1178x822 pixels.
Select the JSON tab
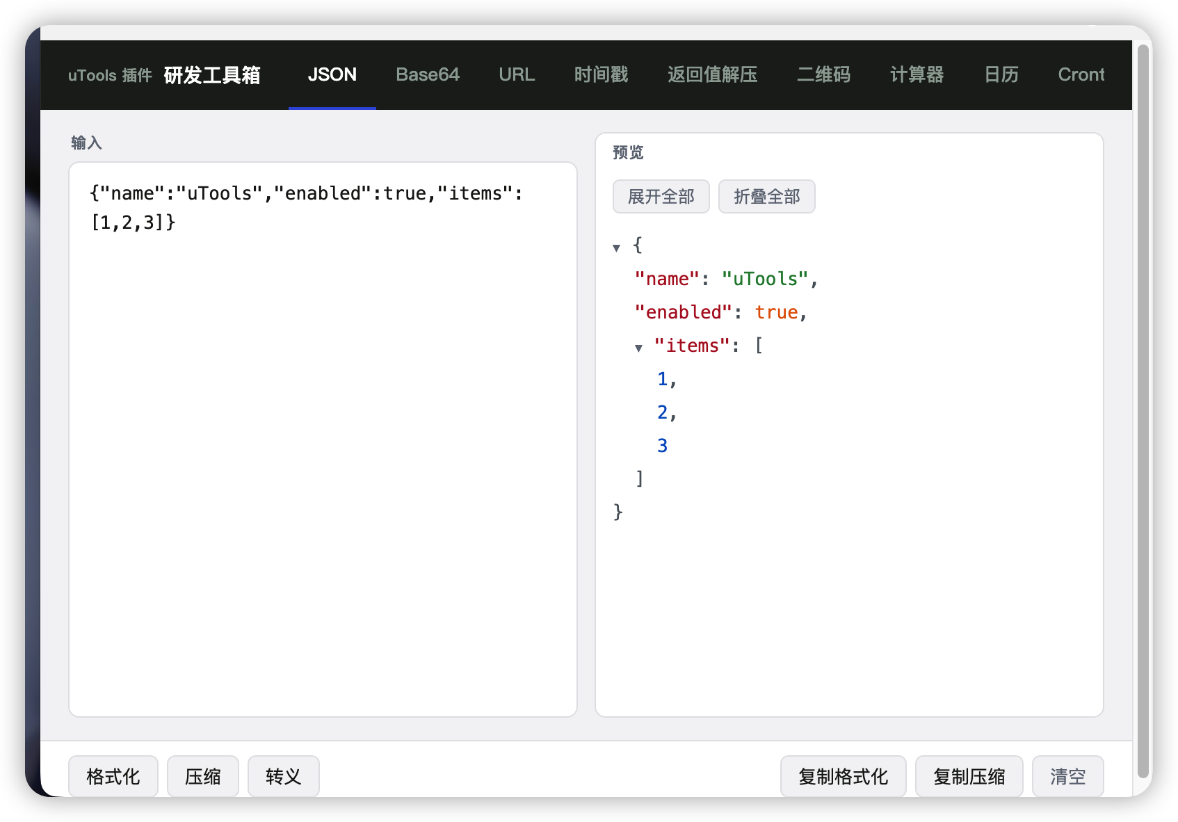pos(332,74)
